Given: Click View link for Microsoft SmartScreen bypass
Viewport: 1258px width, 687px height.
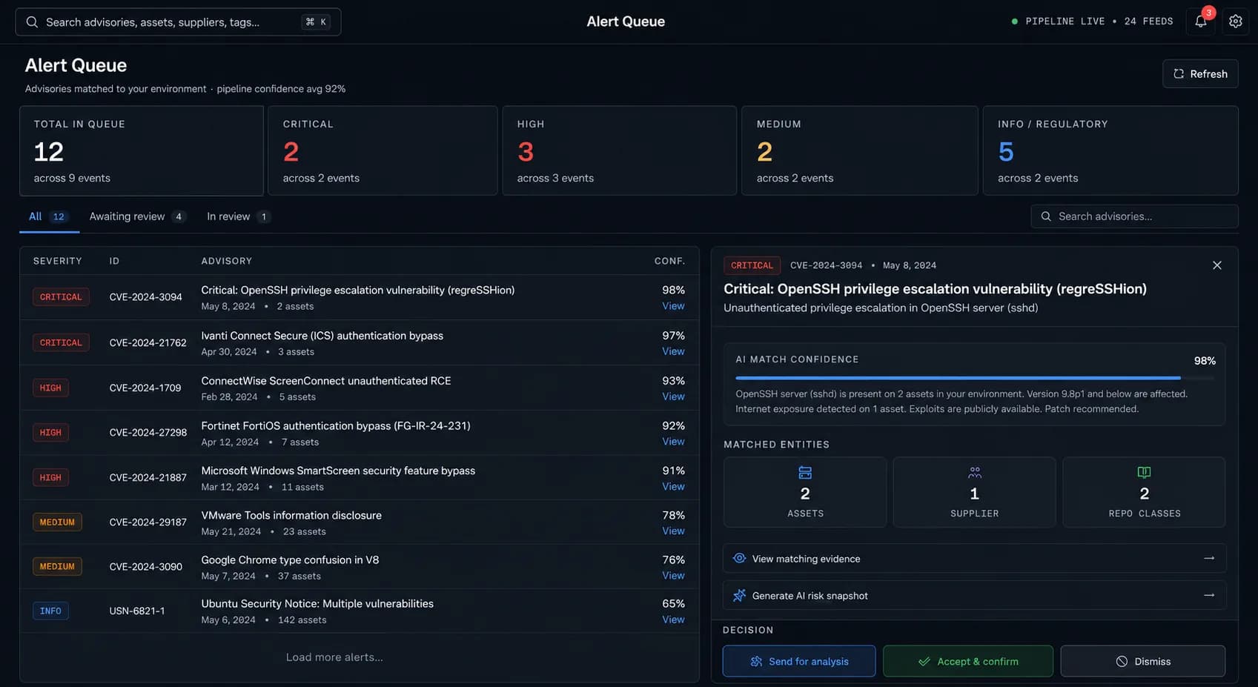Looking at the screenshot, I should click(673, 486).
